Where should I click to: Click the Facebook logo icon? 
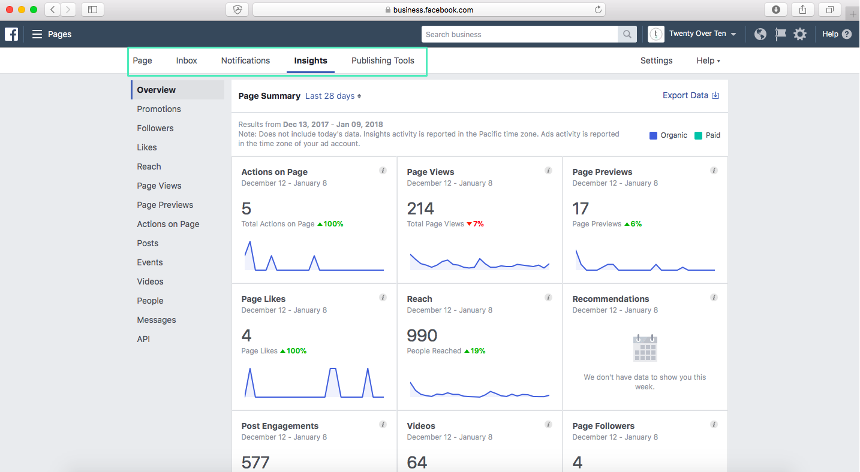pos(11,34)
